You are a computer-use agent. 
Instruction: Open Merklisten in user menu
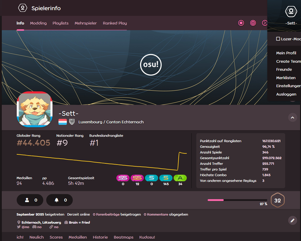click(285, 78)
